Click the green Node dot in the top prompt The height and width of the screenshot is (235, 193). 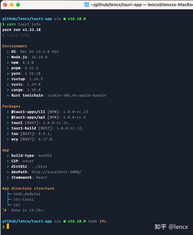(x=64, y=19)
